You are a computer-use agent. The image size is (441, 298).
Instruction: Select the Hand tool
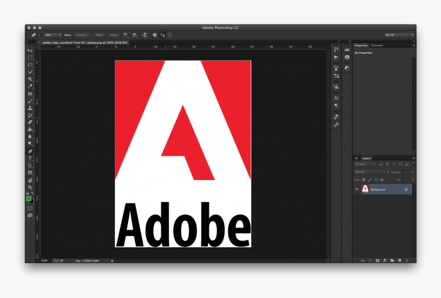pos(30,181)
